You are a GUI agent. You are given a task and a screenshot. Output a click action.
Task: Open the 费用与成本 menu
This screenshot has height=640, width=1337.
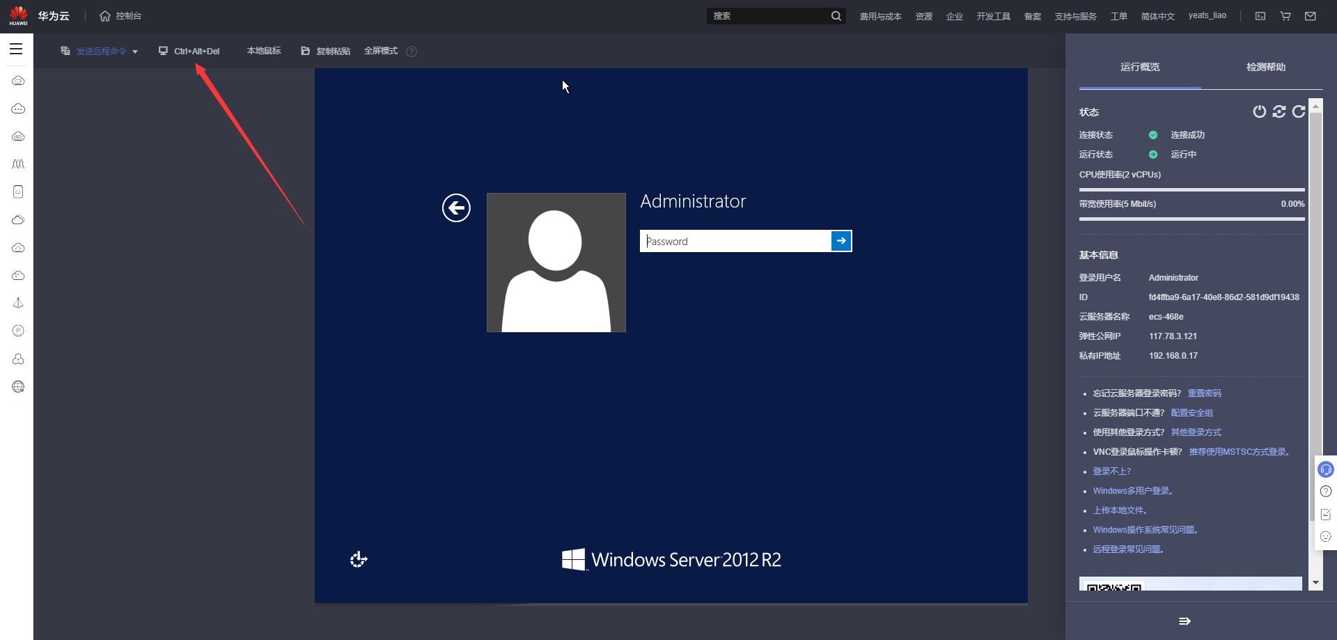[x=880, y=16]
